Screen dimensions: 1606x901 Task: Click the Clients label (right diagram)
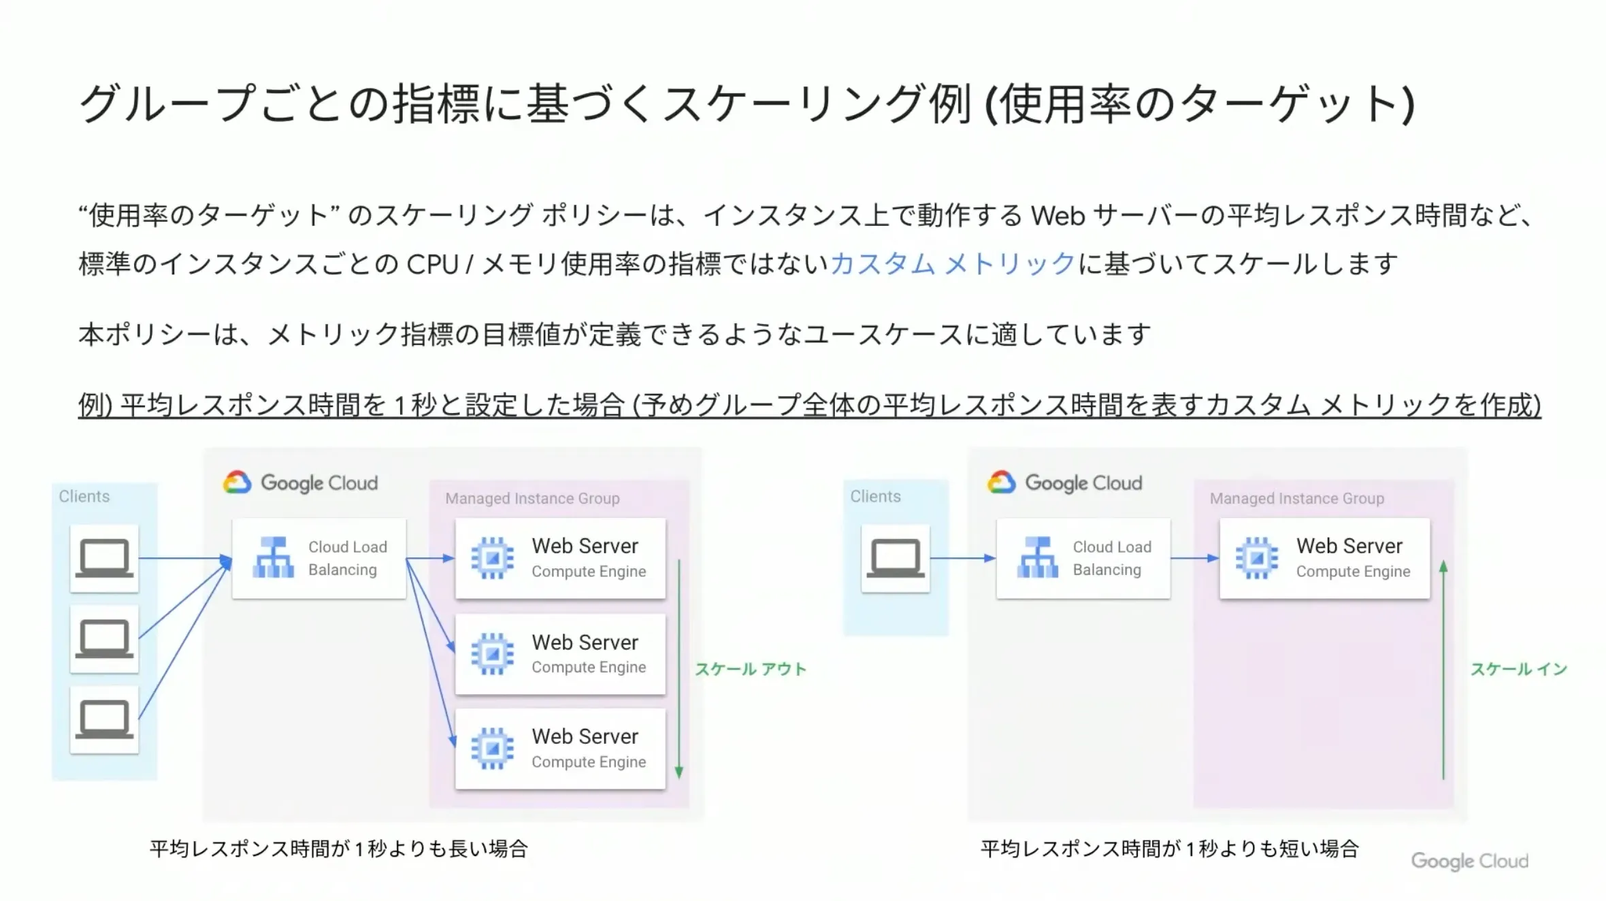pos(876,496)
